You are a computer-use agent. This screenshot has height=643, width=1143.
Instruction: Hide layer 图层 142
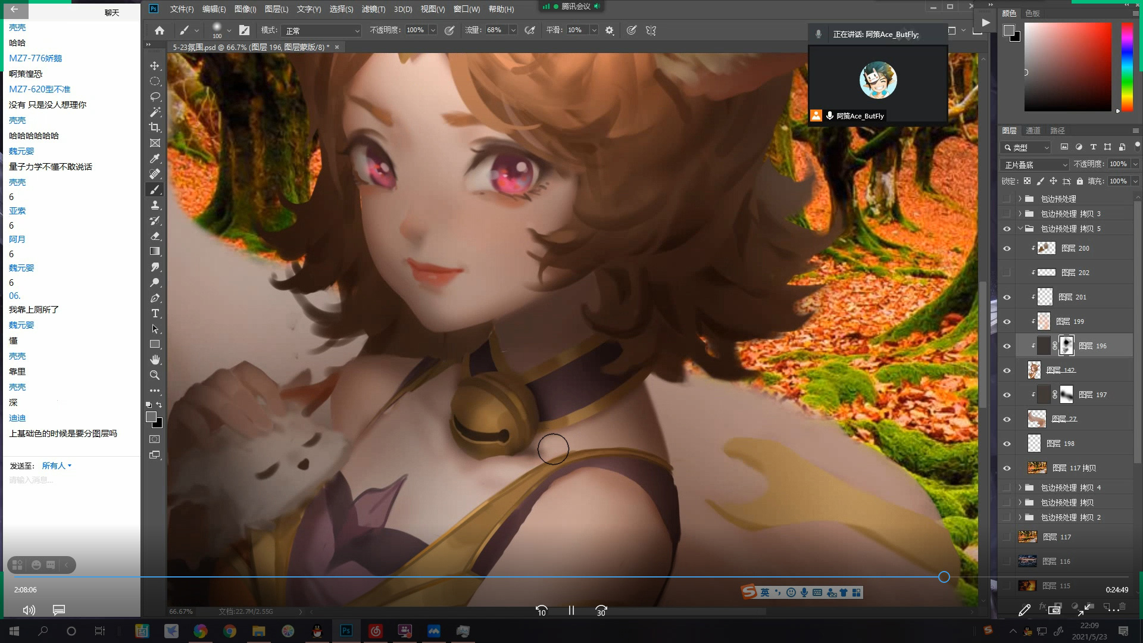1007,371
